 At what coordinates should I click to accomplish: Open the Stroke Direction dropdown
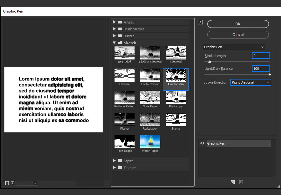[x=251, y=82]
